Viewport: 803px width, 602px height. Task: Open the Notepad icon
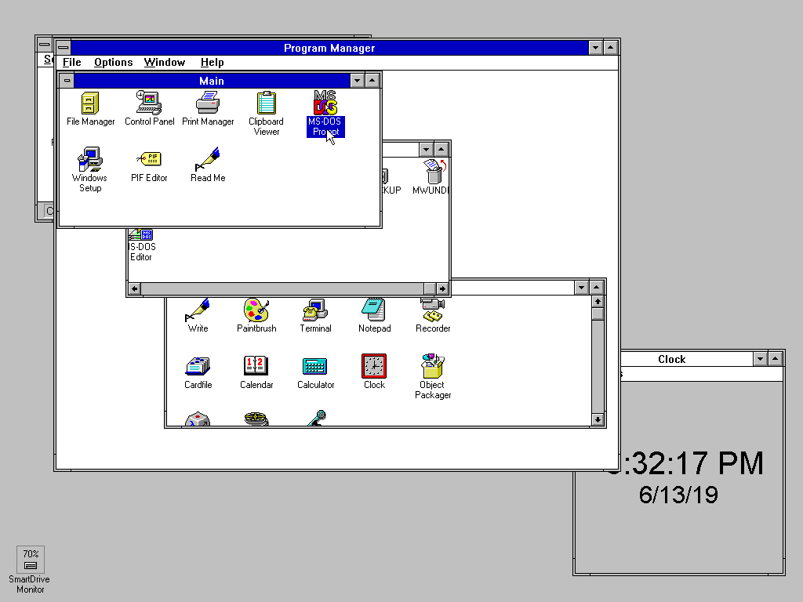pyautogui.click(x=374, y=310)
